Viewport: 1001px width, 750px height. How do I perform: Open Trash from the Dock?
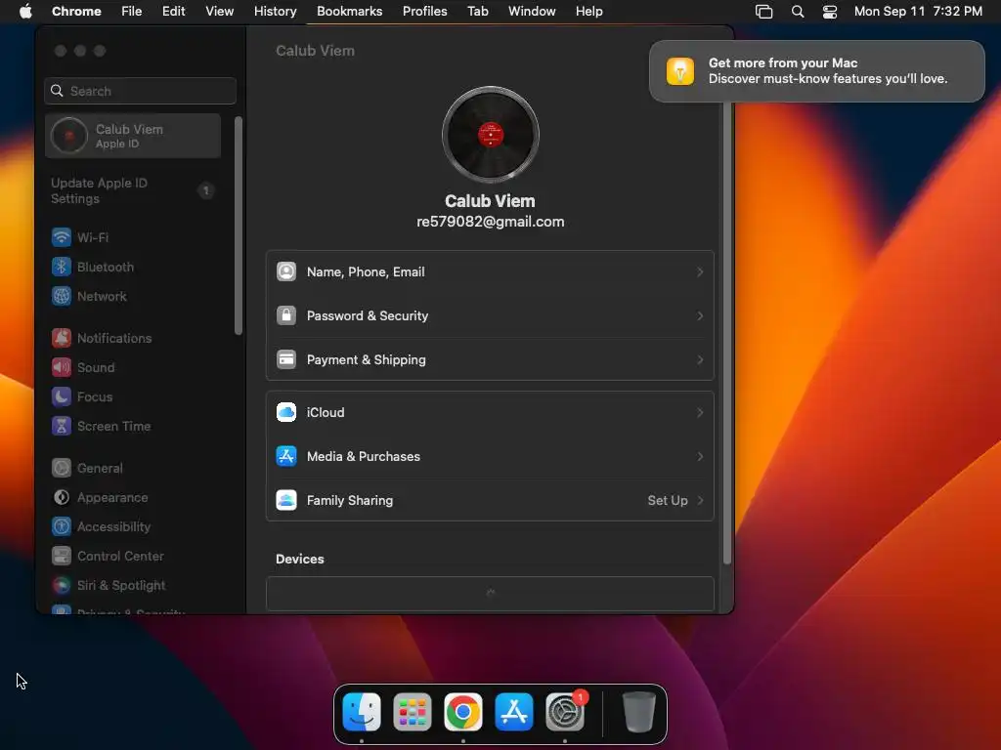coord(638,712)
